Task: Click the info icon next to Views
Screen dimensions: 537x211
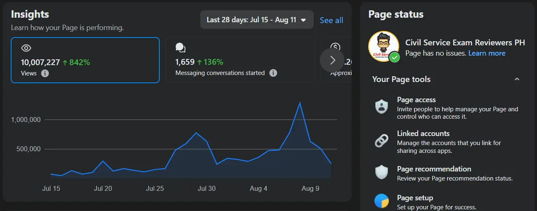Action: coord(45,73)
